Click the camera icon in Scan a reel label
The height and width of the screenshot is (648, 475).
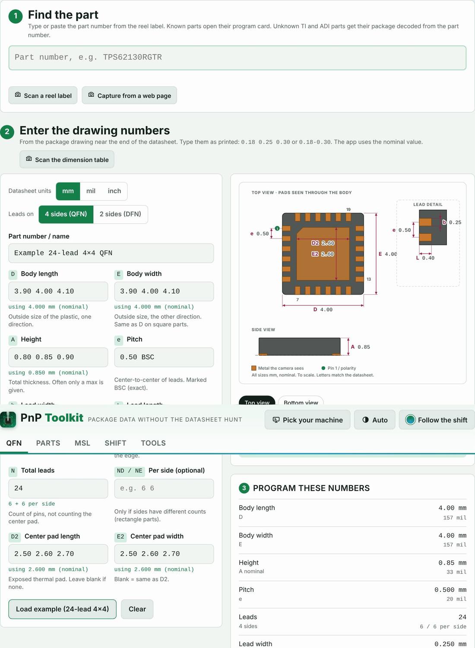tap(18, 95)
